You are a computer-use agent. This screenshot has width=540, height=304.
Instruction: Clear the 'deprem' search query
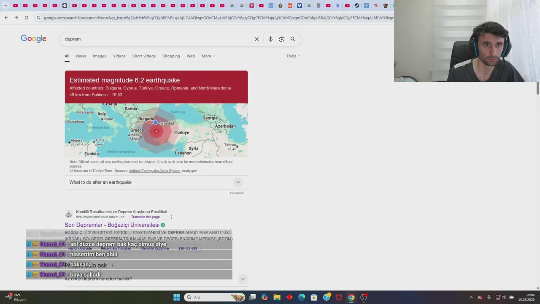point(256,39)
